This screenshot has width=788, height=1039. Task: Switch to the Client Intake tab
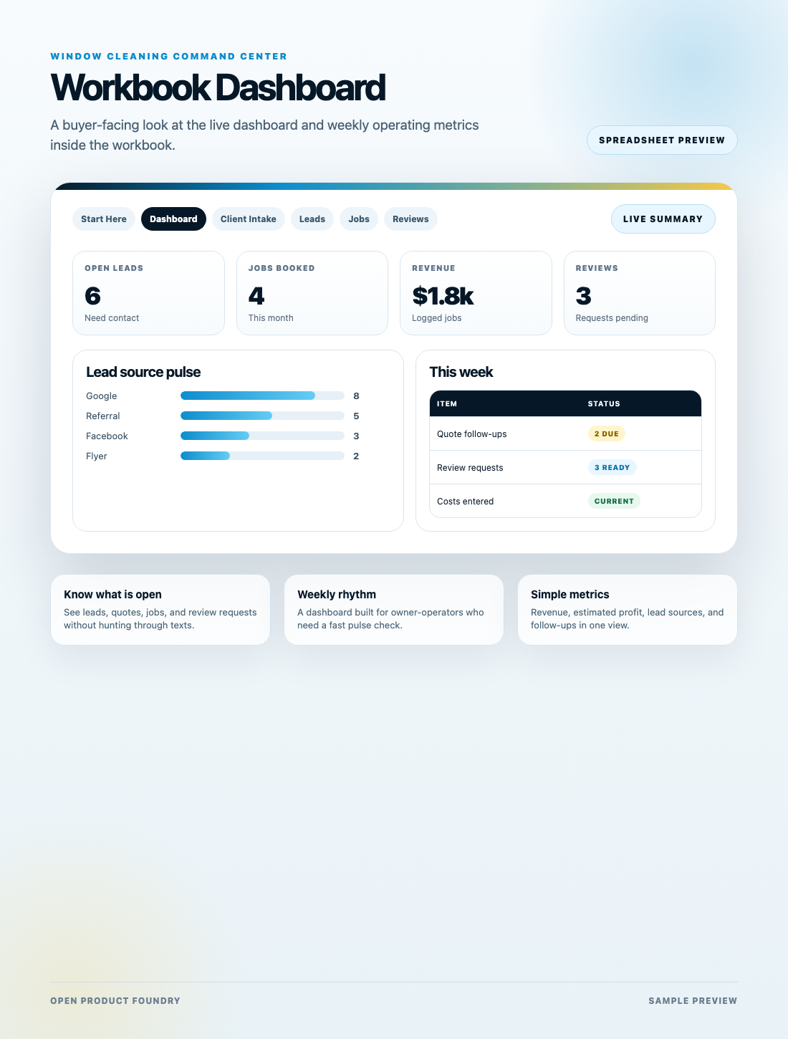point(249,219)
